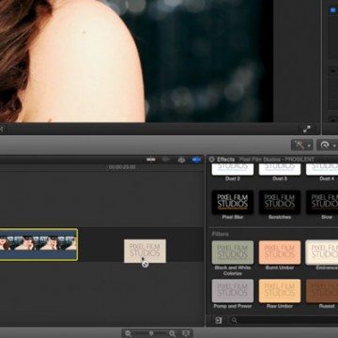Pick the Eminence filter swatch
The width and height of the screenshot is (338, 338).
pos(322,253)
